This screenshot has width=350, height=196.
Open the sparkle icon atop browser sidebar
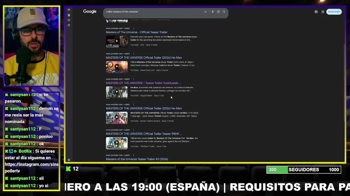69,10
